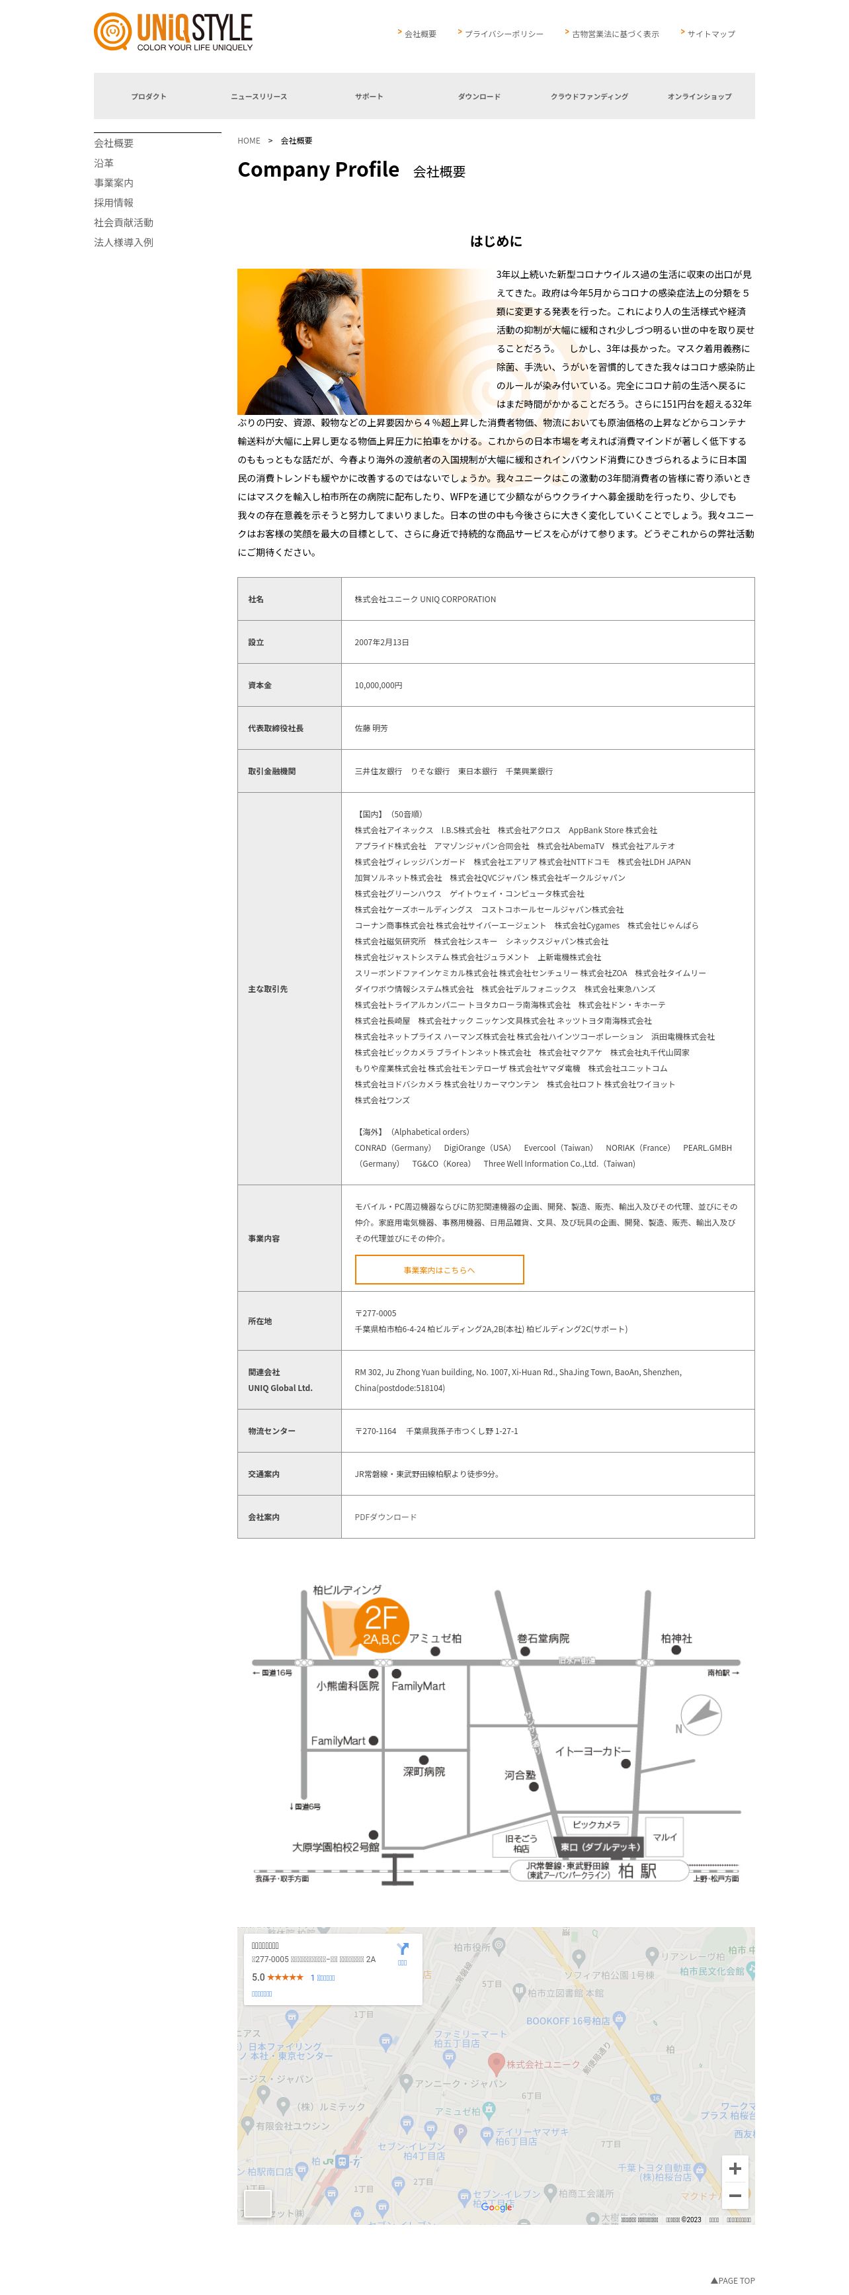Open プライバシーポリシー link

coord(504,34)
